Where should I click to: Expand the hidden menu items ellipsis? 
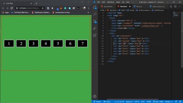pos(133,2)
